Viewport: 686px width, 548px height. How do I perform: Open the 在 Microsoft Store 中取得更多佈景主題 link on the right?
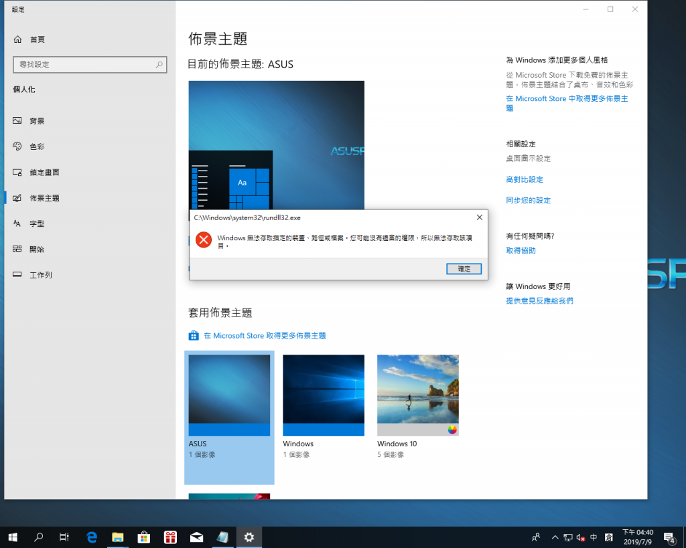[567, 103]
